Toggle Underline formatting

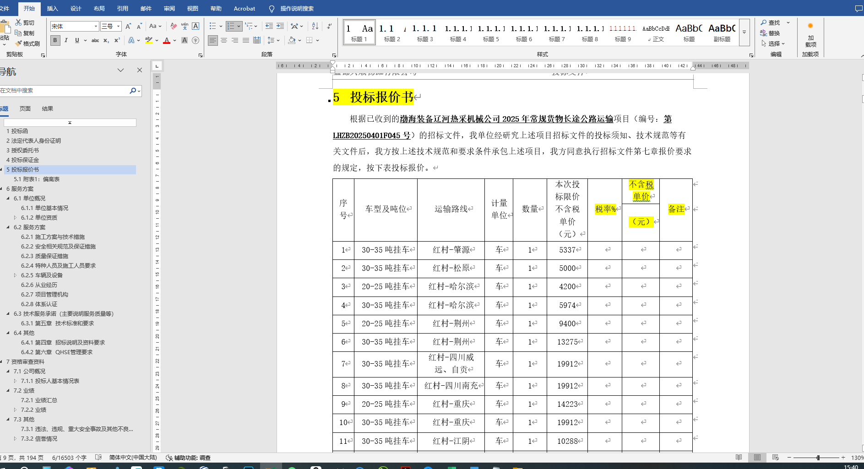coord(77,40)
